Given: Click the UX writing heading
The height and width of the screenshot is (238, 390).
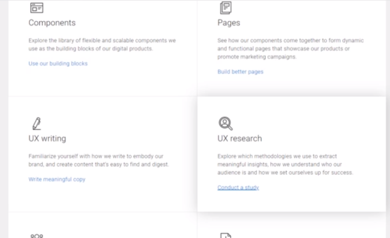Looking at the screenshot, I should click(47, 139).
